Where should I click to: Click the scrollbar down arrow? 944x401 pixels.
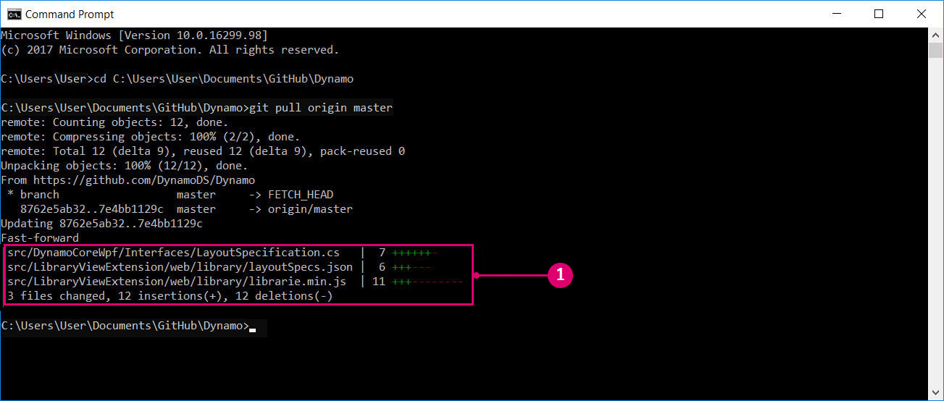point(935,392)
